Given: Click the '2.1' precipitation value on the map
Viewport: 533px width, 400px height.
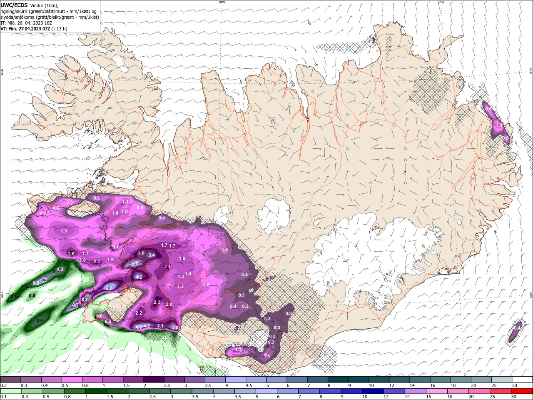Looking at the screenshot, I should pyautogui.click(x=167, y=267).
